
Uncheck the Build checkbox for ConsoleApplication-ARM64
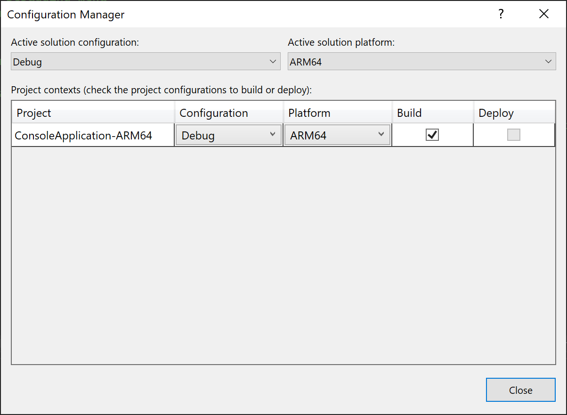pyautogui.click(x=432, y=135)
